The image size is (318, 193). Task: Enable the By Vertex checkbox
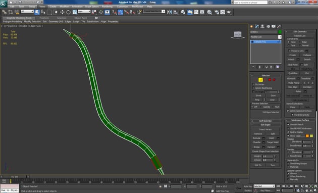[x=253, y=84]
